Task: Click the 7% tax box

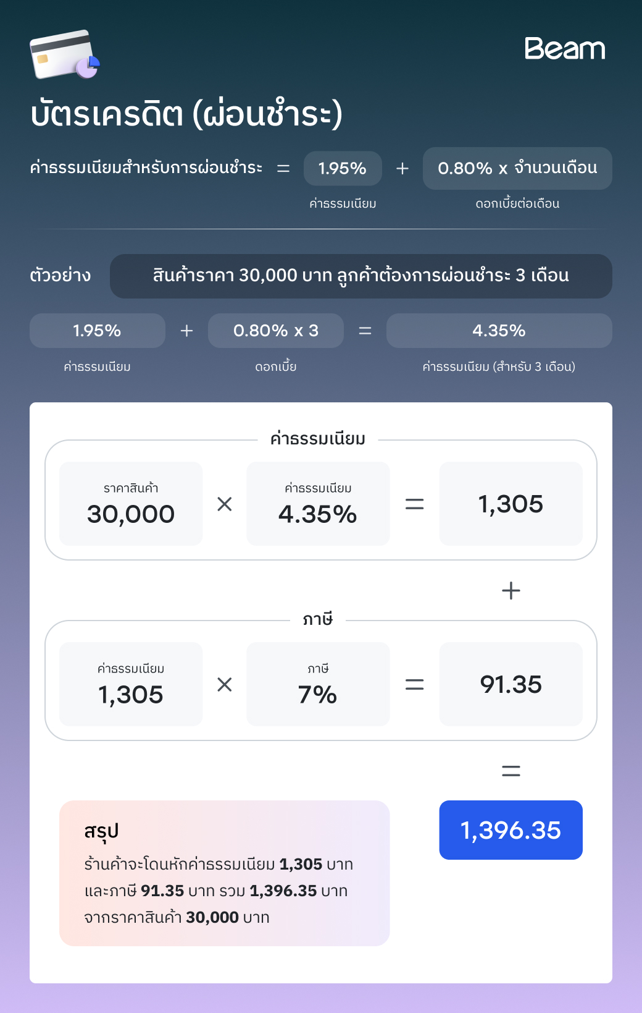Action: [318, 684]
